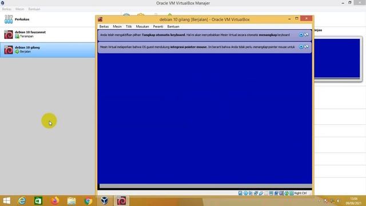The height and width of the screenshot is (206, 366).
Task: Select Perkakas tools in Manajer sidebar
Action: 47,19
